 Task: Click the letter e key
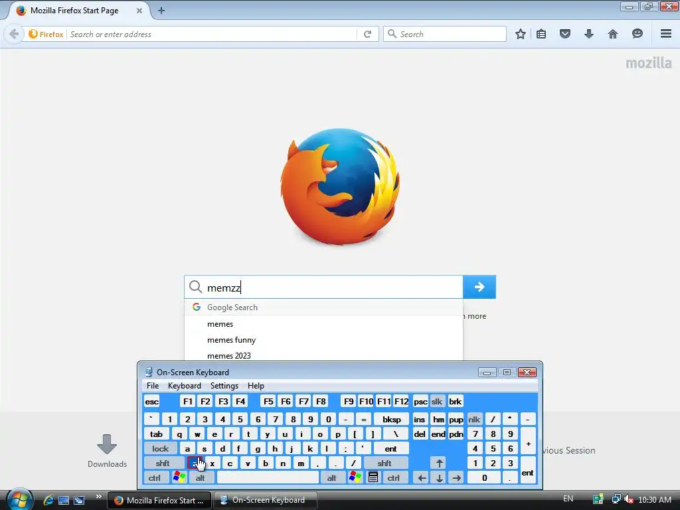pos(214,434)
